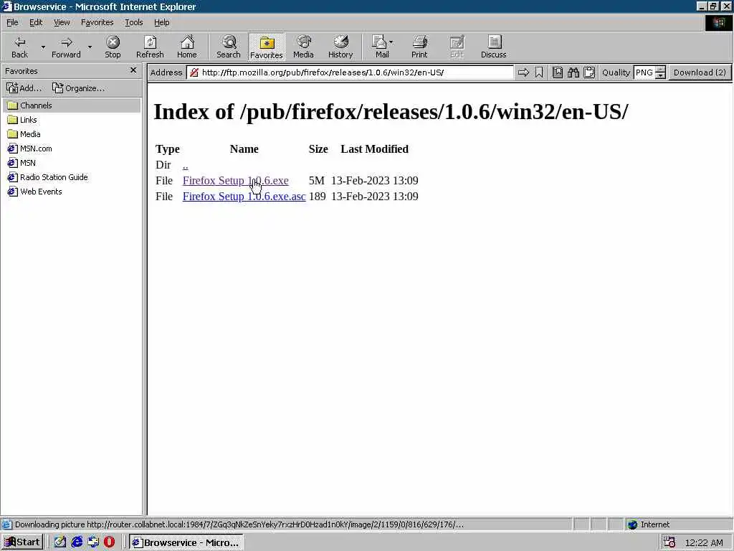Image resolution: width=734 pixels, height=551 pixels.
Task: Expand the Channels favorites folder
Action: (72, 105)
